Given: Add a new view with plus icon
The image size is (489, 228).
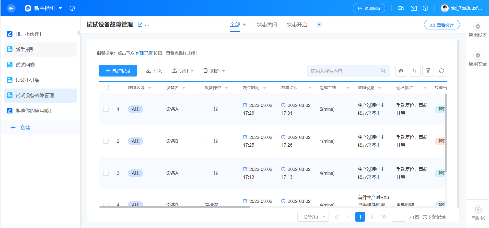Looking at the screenshot, I should (x=319, y=25).
